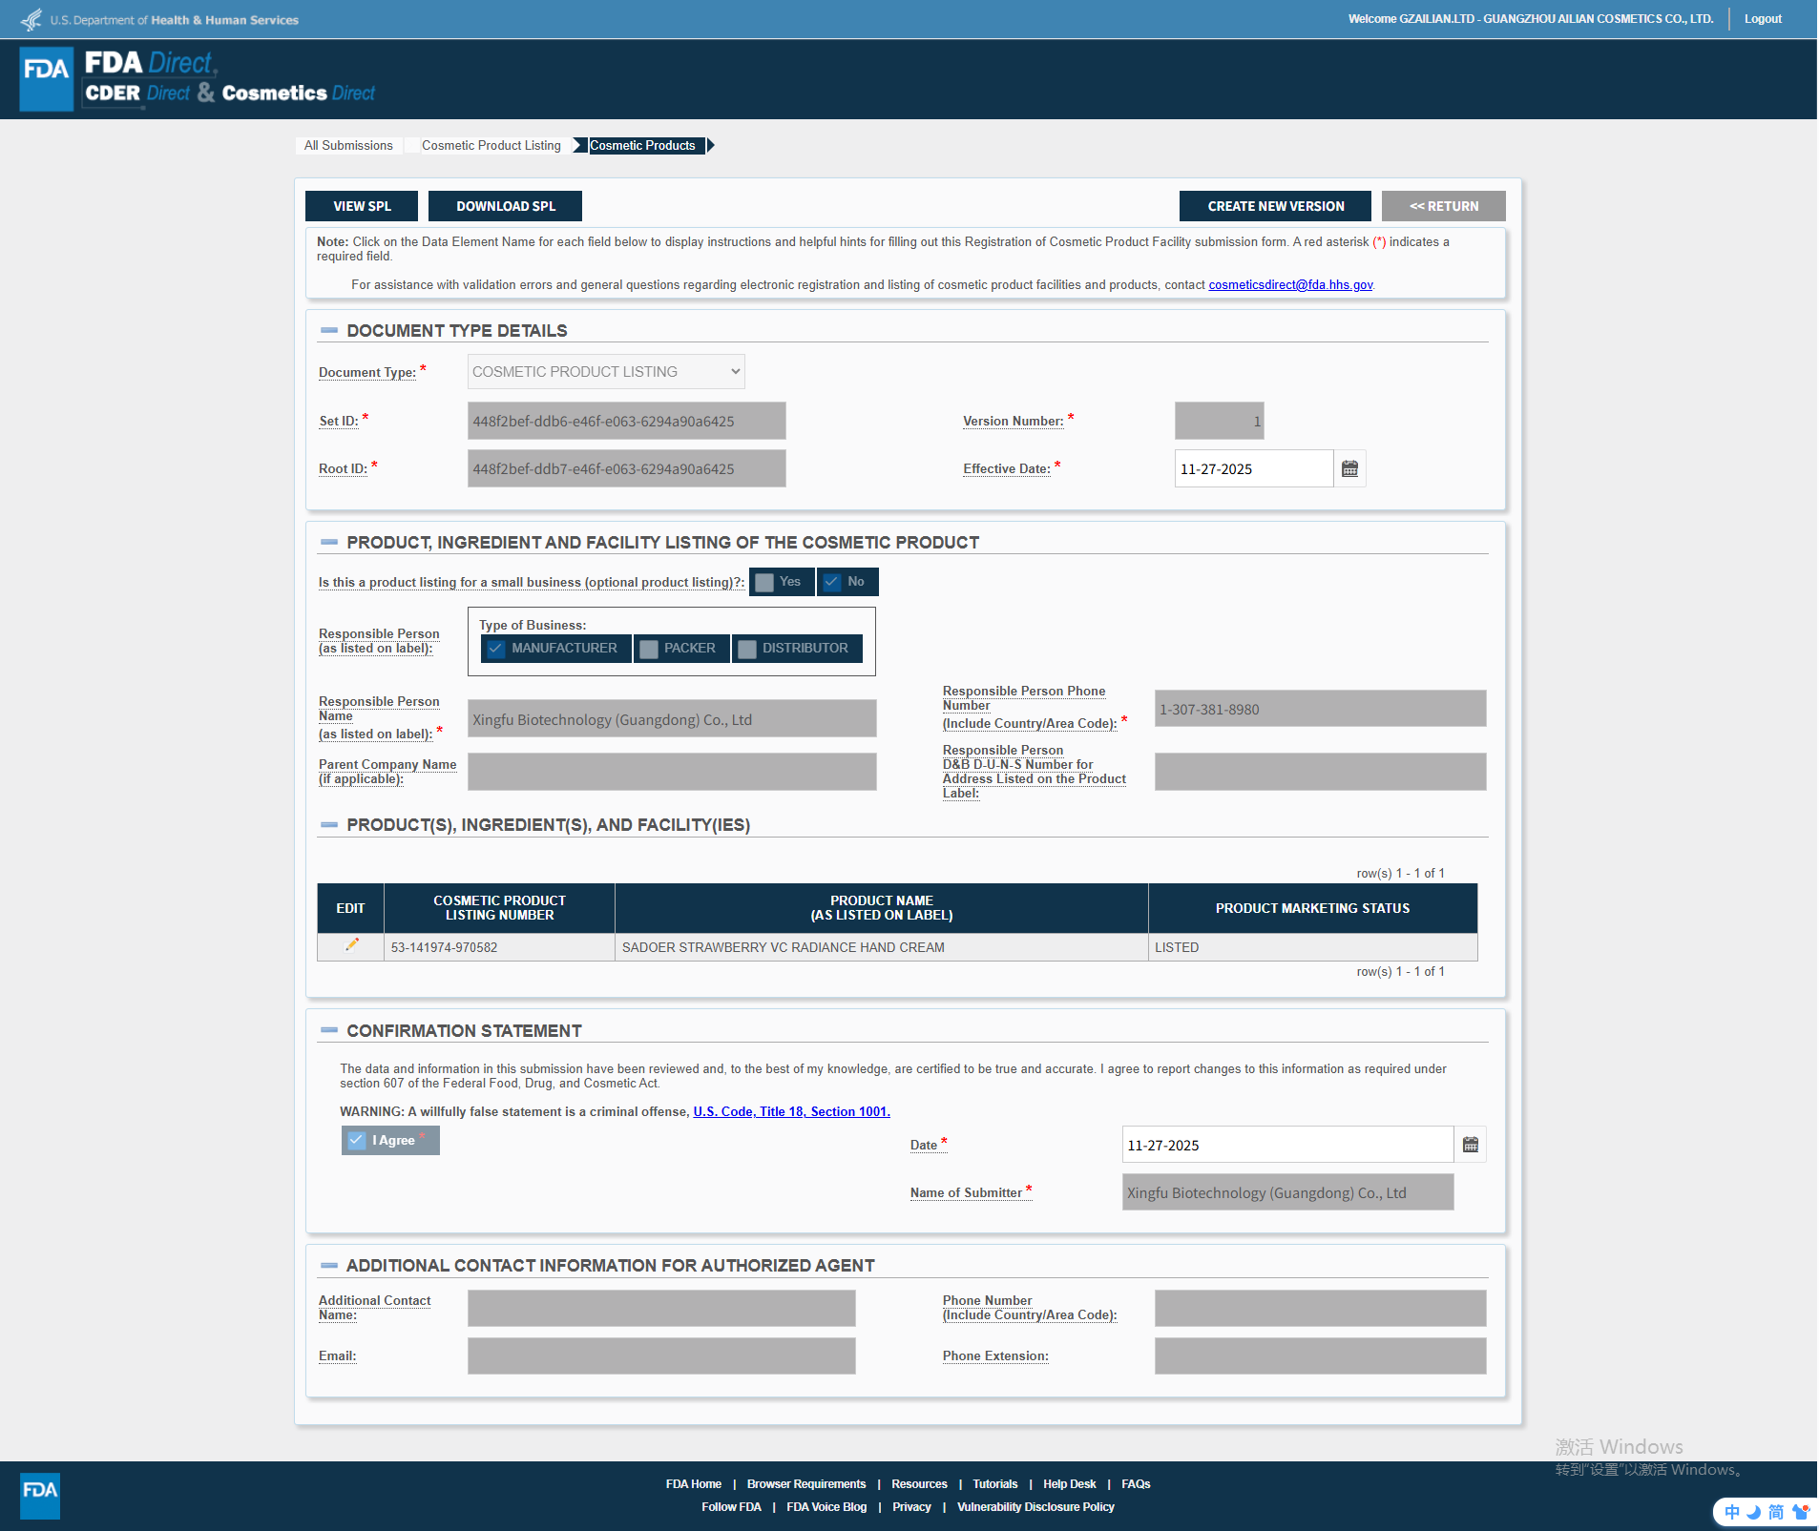Click the CREATE NEW VERSION button
This screenshot has width=1819, height=1531.
tap(1275, 206)
